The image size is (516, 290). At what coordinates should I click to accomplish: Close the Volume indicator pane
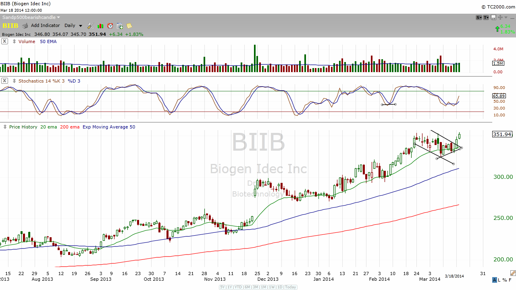coord(4,41)
